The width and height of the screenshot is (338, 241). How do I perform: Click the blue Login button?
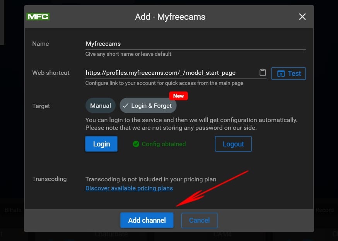pos(101,144)
